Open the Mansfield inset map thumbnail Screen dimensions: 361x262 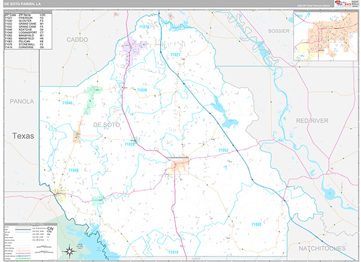326,35
